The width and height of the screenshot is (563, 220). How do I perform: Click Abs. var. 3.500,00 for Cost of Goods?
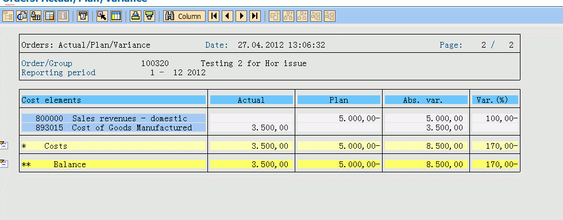(x=426, y=128)
